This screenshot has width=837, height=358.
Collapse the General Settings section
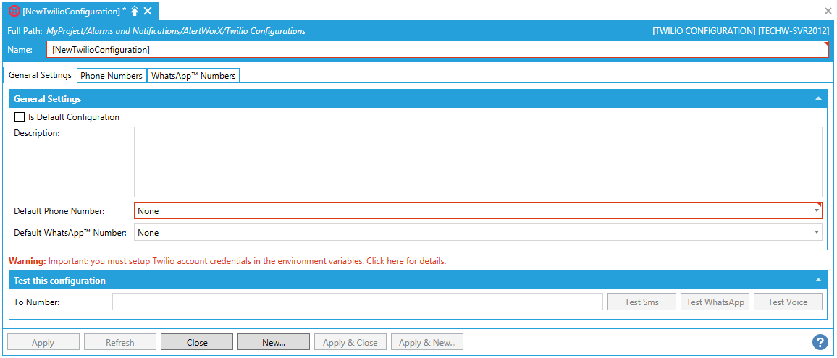point(818,98)
